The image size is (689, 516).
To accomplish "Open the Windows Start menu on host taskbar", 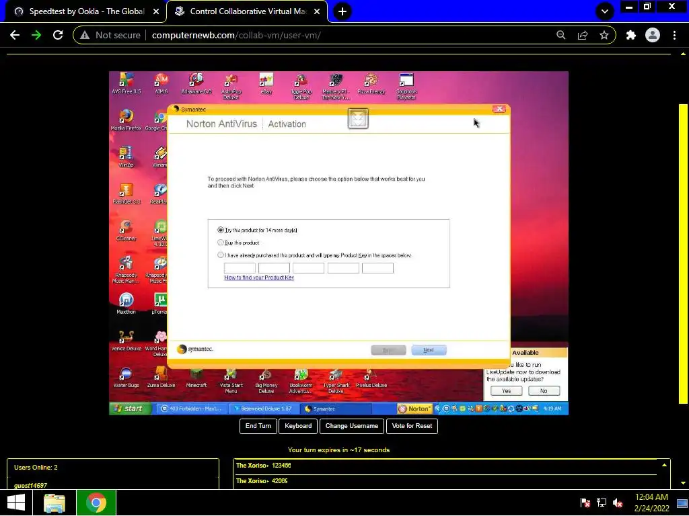I will [x=16, y=503].
